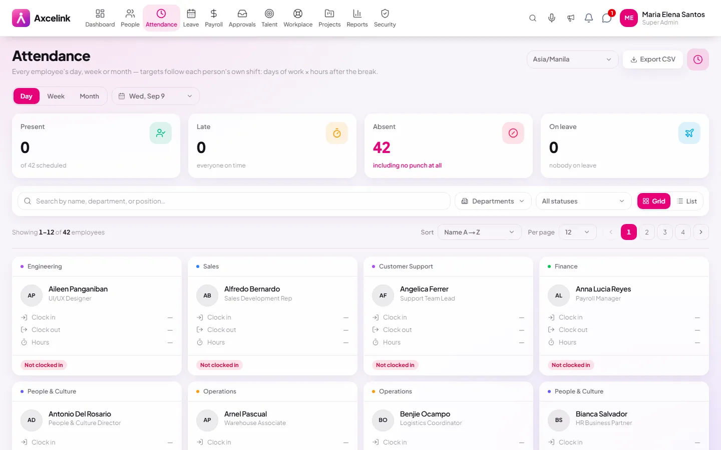
Task: Click the BS avatar of Bianca Salvador
Action: (x=559, y=420)
